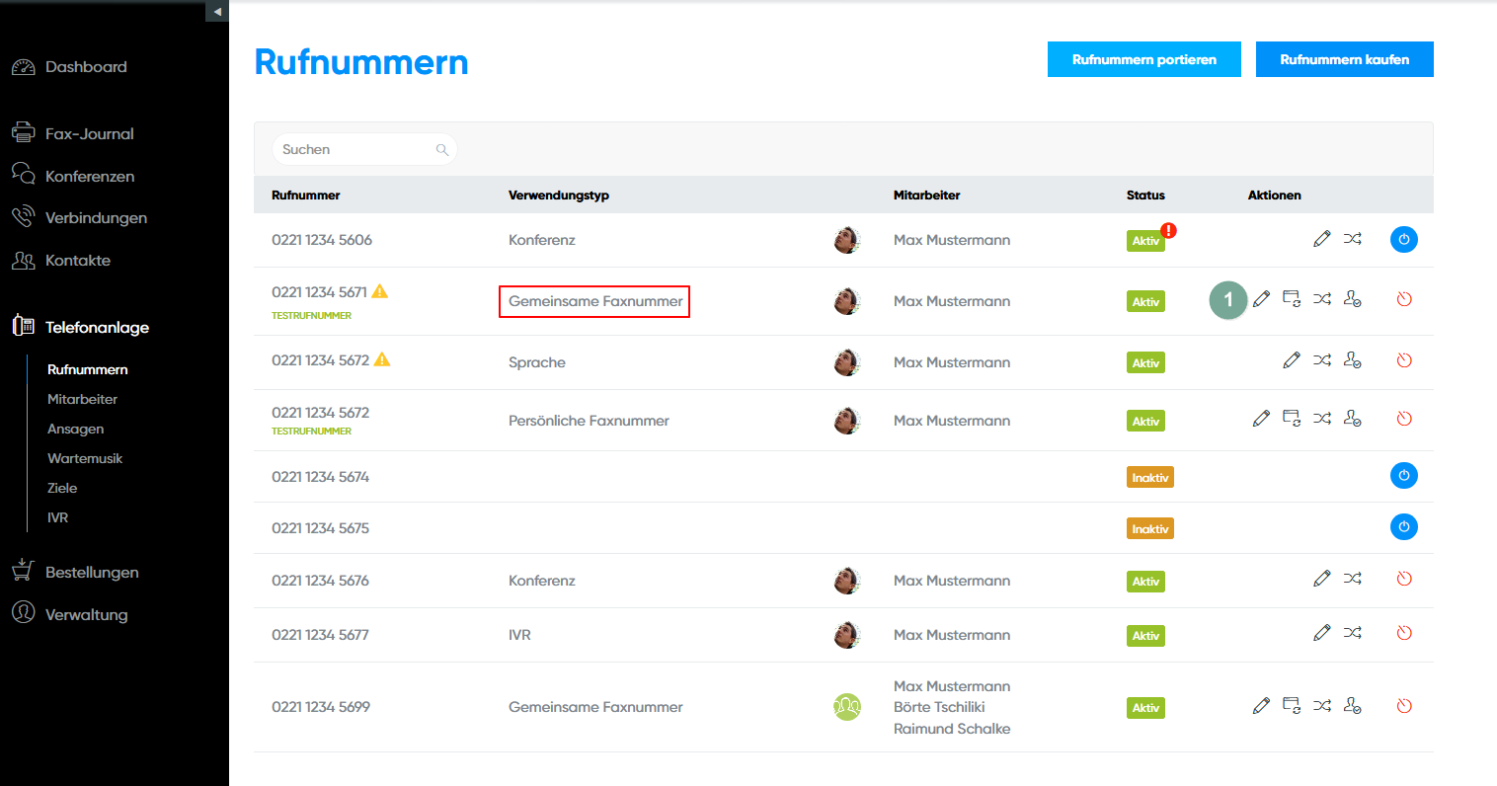Click window-refresh icon in Persönliche Faxnummer row
Image resolution: width=1497 pixels, height=786 pixels.
[x=1292, y=419]
